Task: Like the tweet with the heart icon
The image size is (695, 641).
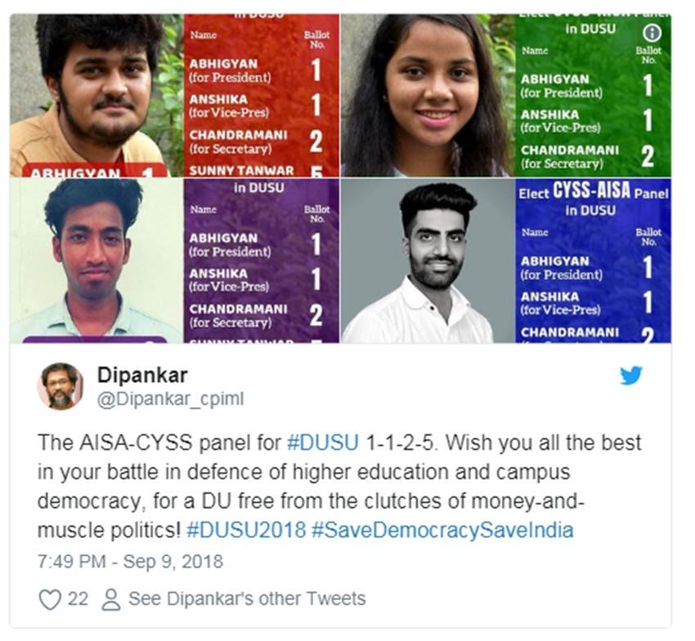Action: click(50, 599)
